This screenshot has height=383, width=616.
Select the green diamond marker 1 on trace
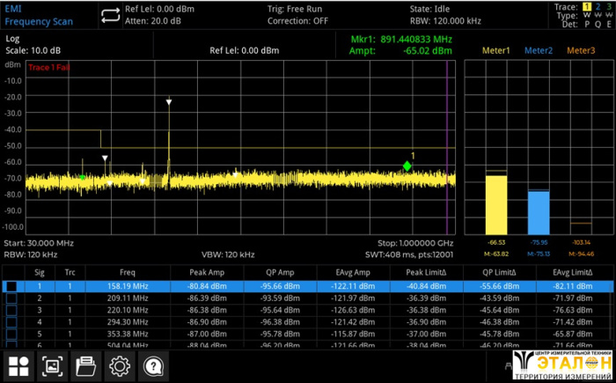[407, 166]
